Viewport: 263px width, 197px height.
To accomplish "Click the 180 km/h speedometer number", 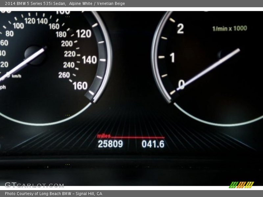I will tap(61, 34).
